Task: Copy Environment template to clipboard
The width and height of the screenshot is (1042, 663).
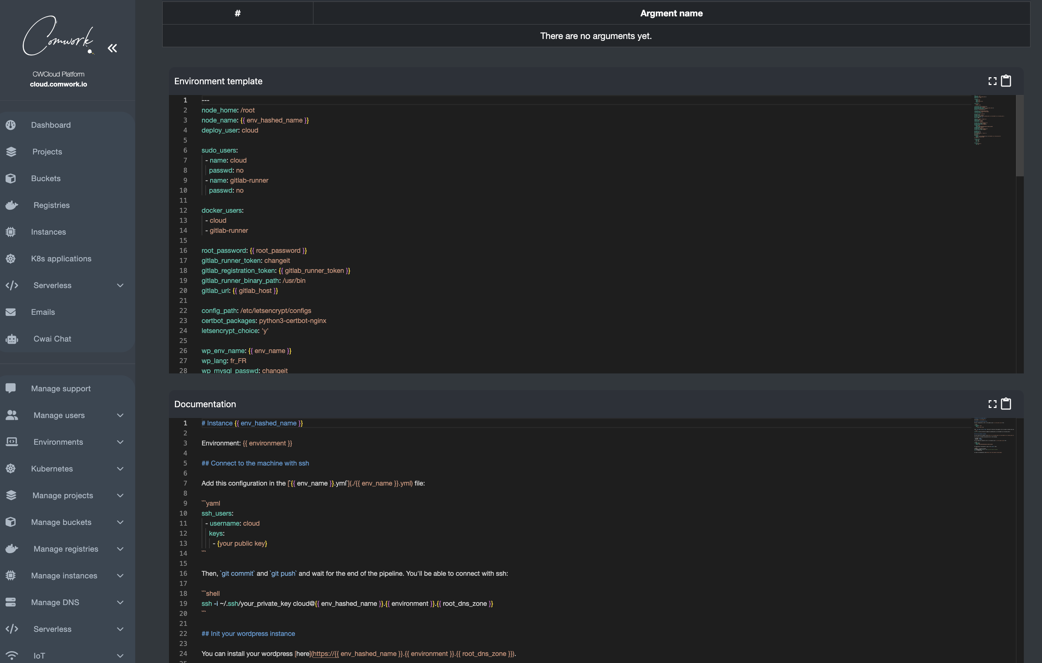Action: pos(1006,81)
